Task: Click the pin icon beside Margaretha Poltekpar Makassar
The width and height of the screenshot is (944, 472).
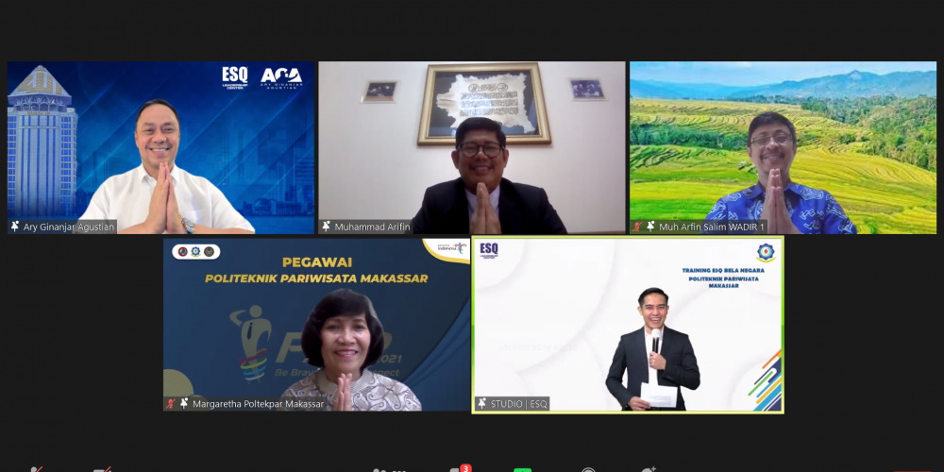Action: pyautogui.click(x=184, y=404)
